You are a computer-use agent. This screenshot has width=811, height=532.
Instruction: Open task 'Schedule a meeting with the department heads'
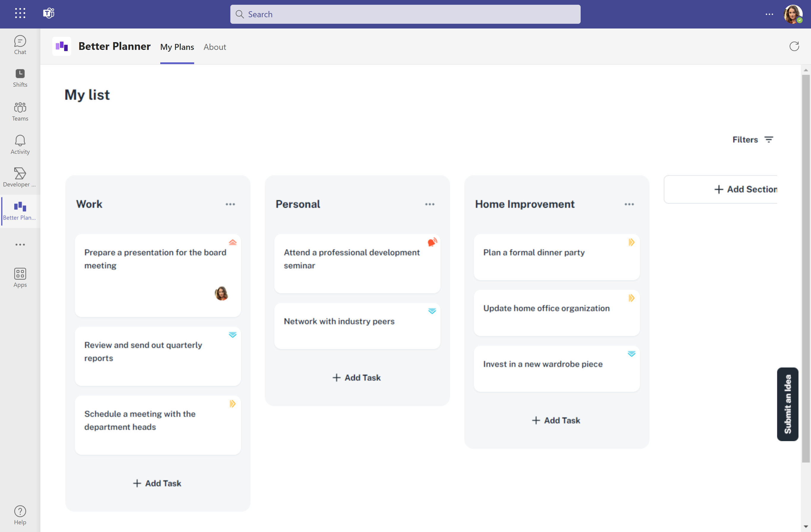pyautogui.click(x=158, y=425)
